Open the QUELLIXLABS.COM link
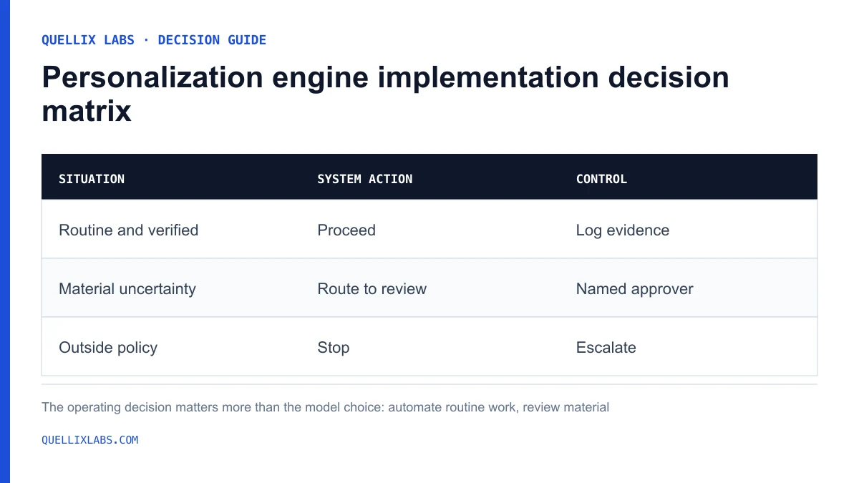 pos(90,440)
